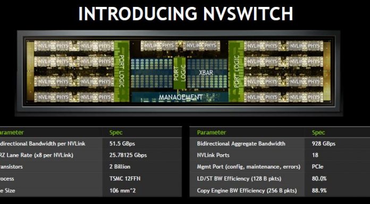Click the center "PORT LOGIC" block between XBAR grids
The image size is (370, 204).
click(180, 73)
